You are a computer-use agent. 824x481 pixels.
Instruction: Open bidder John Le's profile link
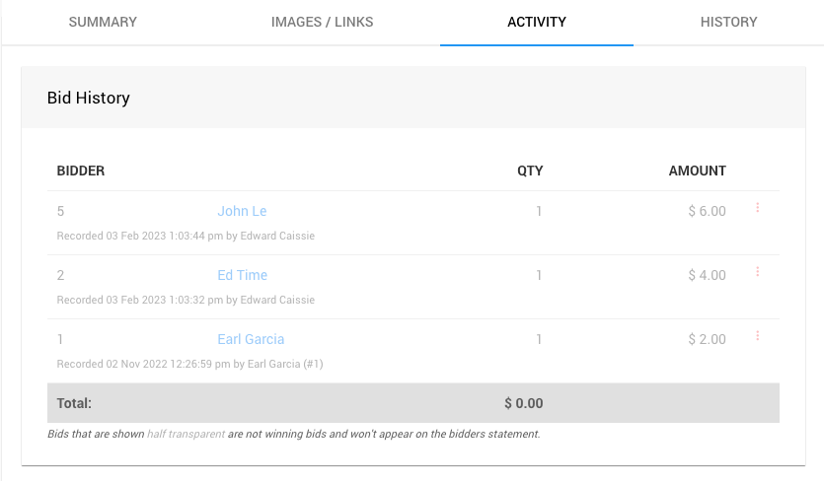coord(242,211)
